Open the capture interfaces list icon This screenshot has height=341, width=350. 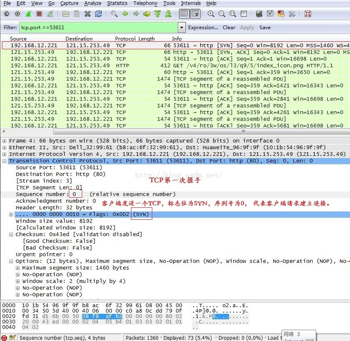[7, 14]
